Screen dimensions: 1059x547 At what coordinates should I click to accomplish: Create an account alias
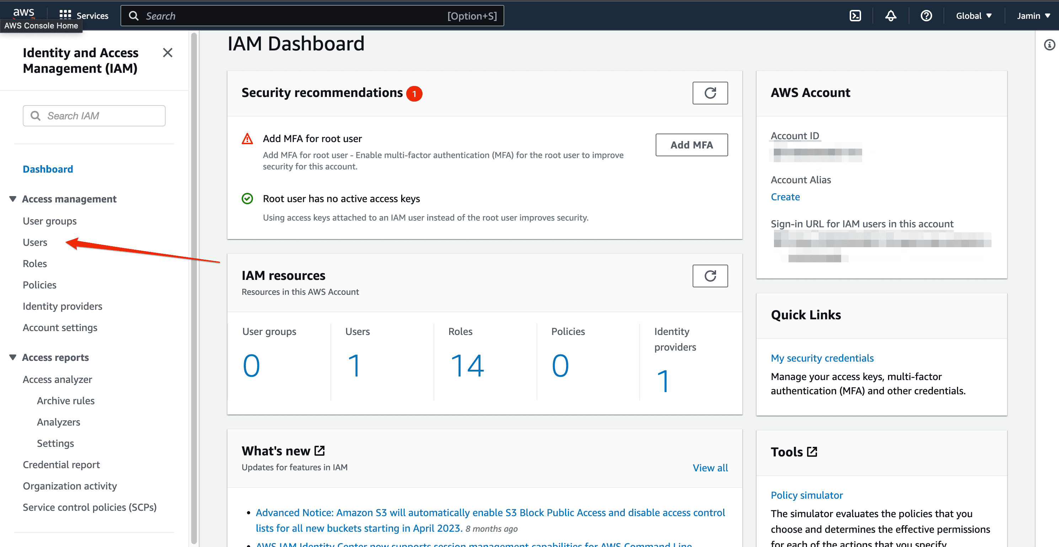pyautogui.click(x=785, y=197)
